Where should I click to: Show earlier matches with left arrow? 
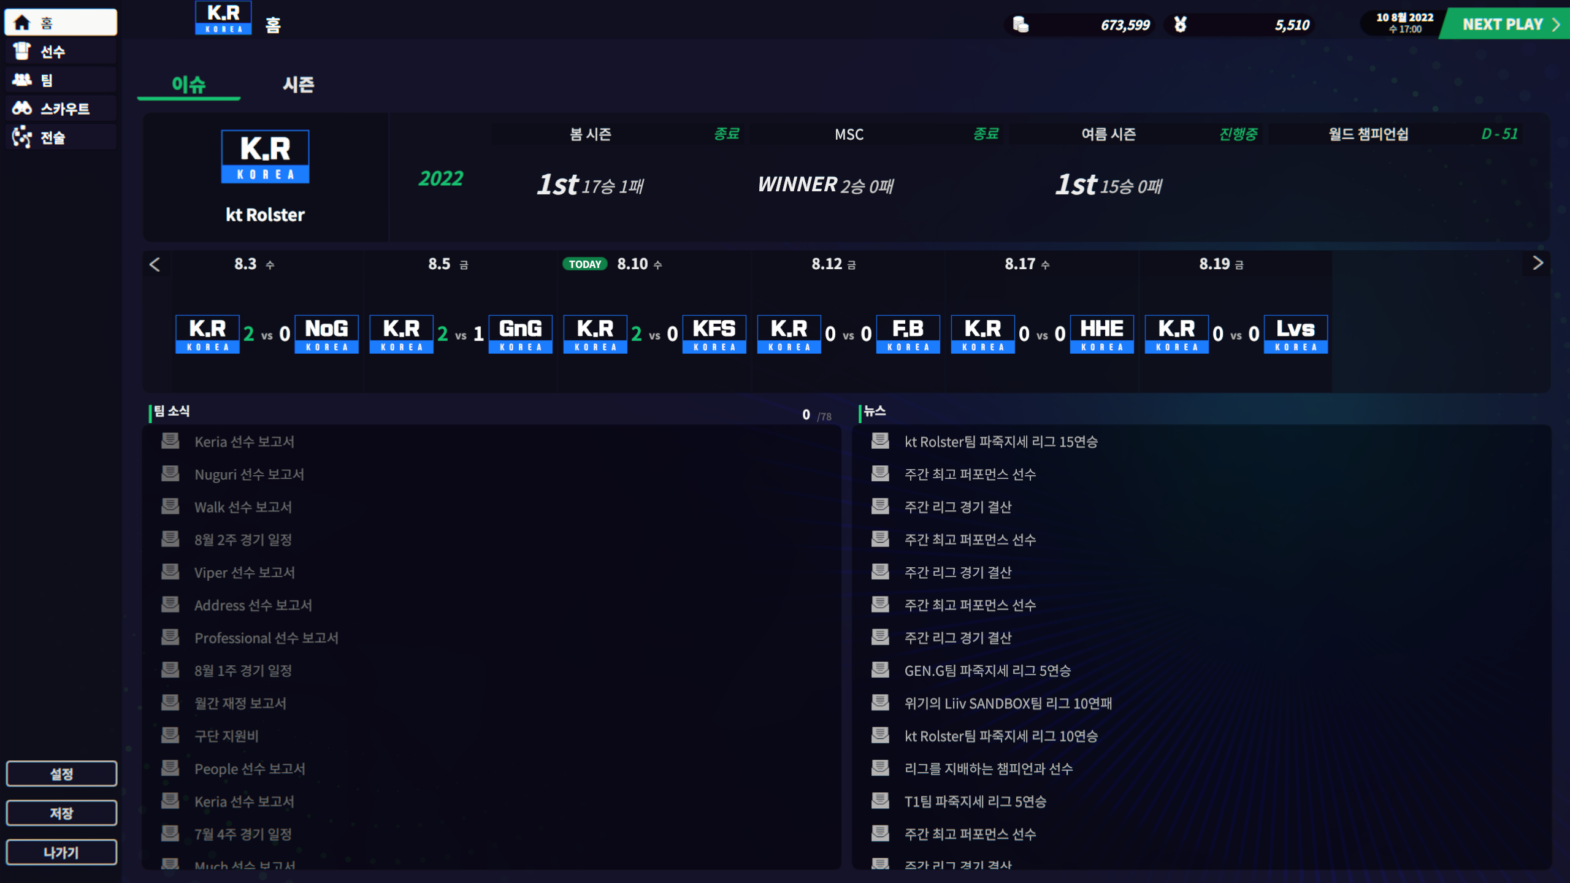click(155, 264)
